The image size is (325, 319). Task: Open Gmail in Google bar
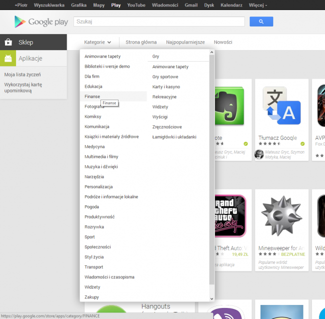[191, 5]
